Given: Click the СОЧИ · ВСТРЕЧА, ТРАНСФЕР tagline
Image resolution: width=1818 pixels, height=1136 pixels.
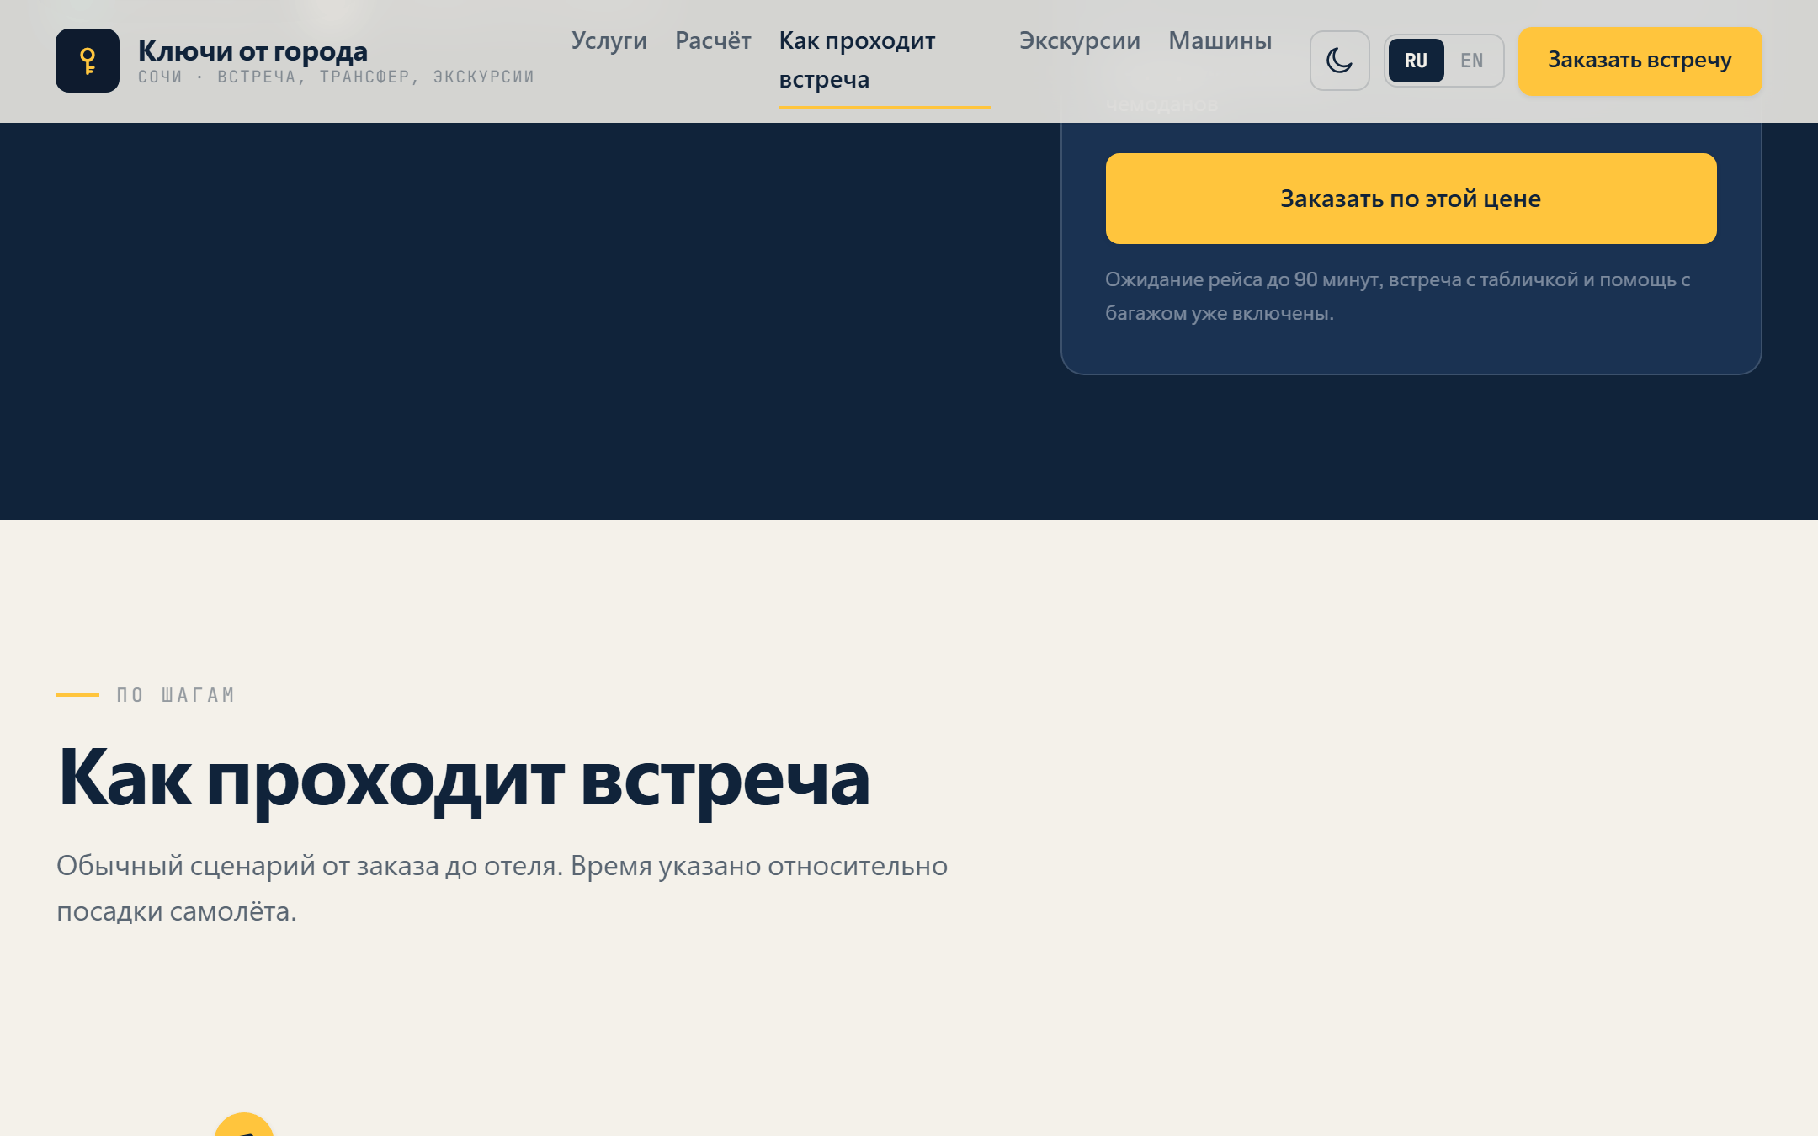Looking at the screenshot, I should click(336, 77).
